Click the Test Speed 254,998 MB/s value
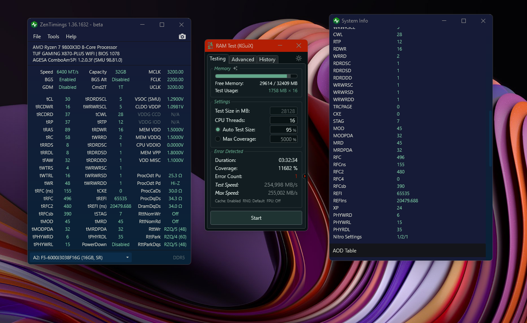This screenshot has width=527, height=323. click(281, 185)
